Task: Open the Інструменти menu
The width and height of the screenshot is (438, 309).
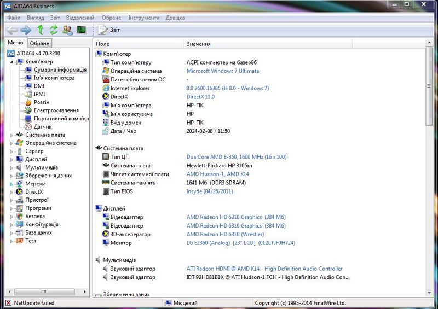Action: (143, 18)
